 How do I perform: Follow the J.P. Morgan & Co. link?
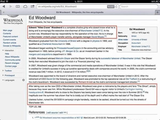(70, 51)
